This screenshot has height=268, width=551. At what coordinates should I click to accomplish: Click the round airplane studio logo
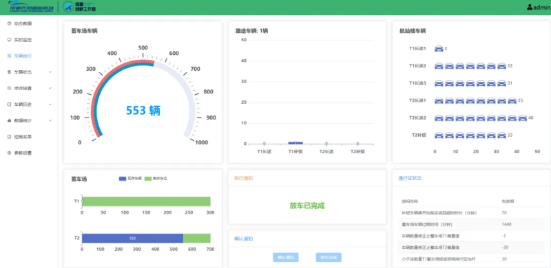pyautogui.click(x=68, y=7)
